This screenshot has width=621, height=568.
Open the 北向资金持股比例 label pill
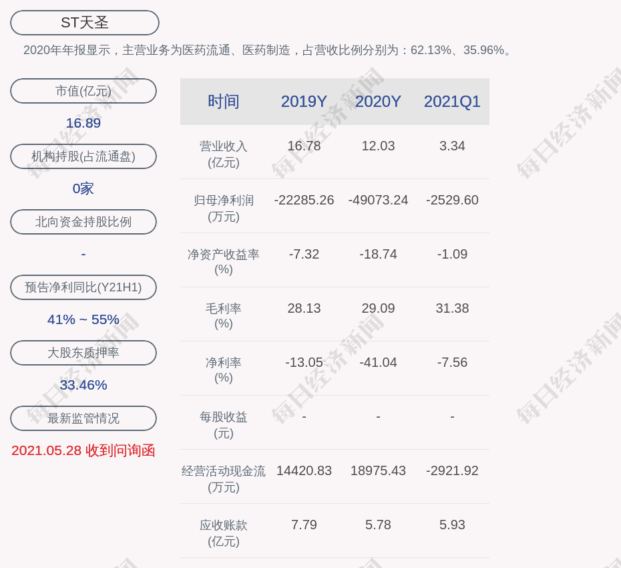pyautogui.click(x=83, y=222)
